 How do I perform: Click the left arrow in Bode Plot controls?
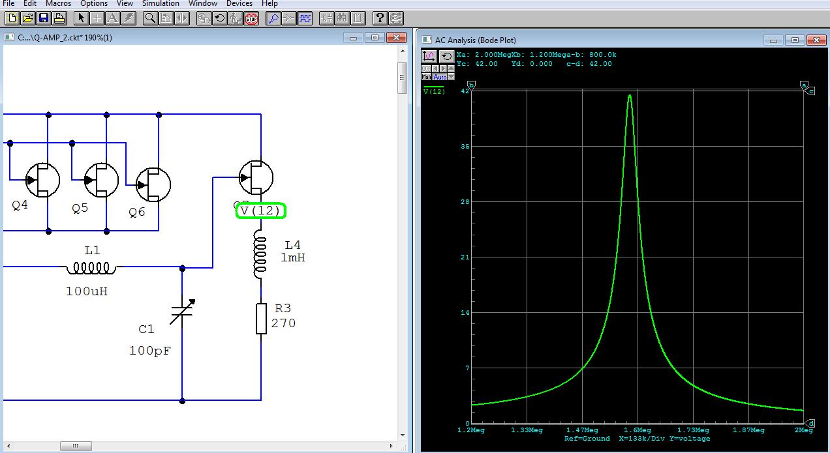tap(435, 68)
